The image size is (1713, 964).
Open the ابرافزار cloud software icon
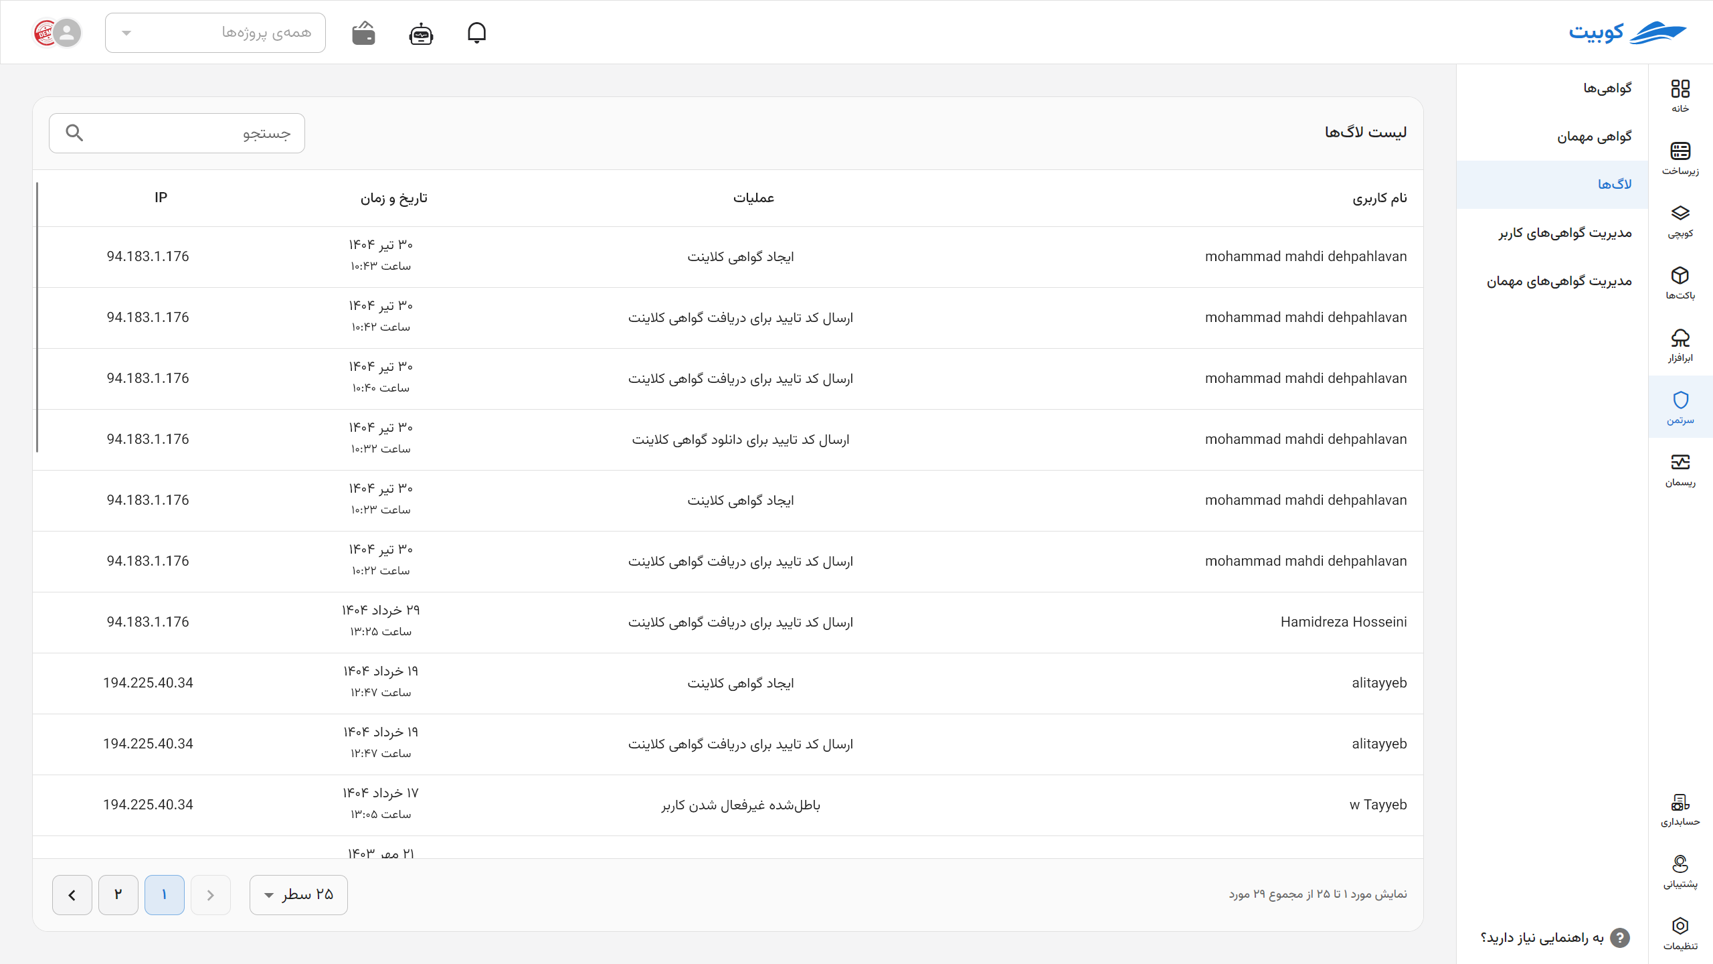coord(1680,345)
